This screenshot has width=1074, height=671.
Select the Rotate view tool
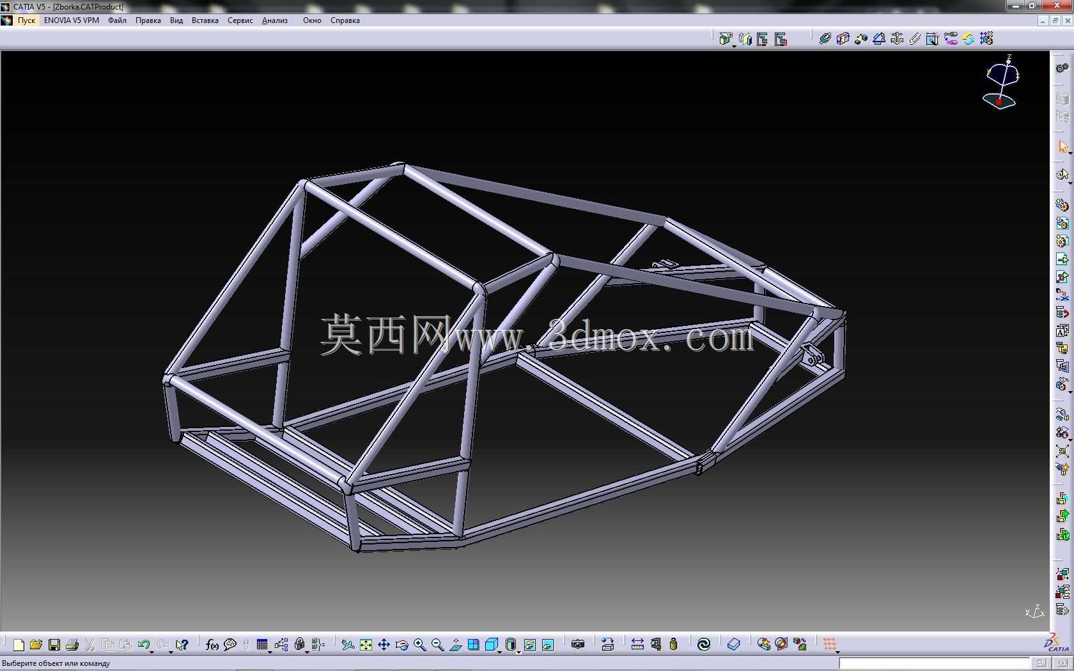pyautogui.click(x=401, y=645)
